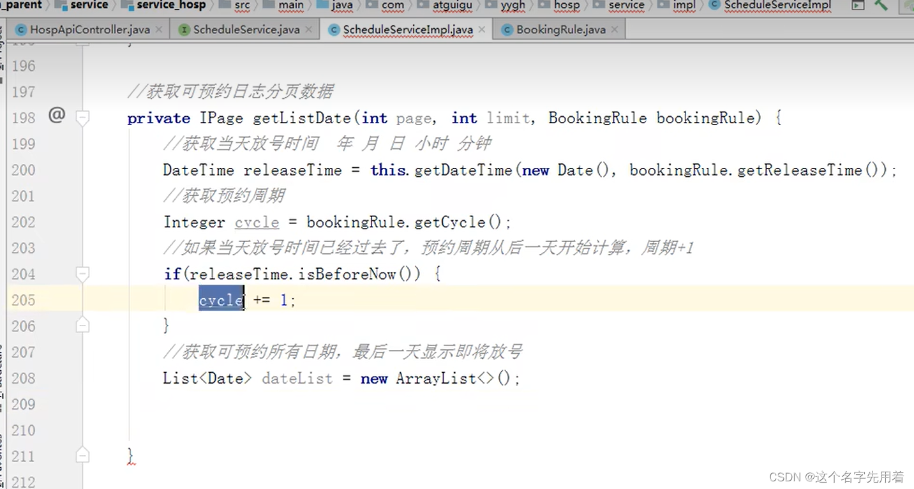
Task: Click line number 209
Action: coord(24,405)
